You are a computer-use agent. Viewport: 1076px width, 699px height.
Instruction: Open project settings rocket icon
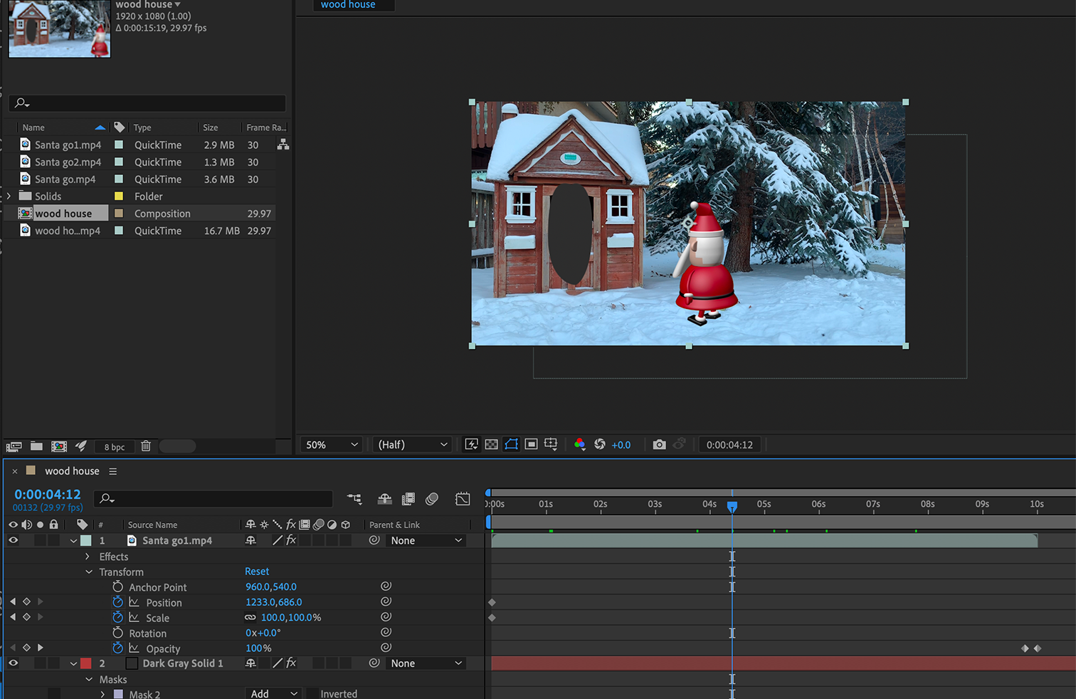[x=81, y=446]
